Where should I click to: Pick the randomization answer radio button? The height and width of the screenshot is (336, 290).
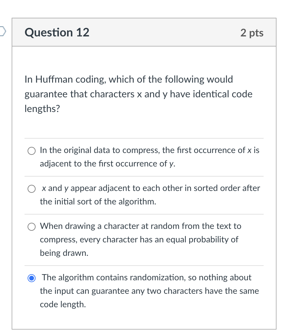coord(31,278)
